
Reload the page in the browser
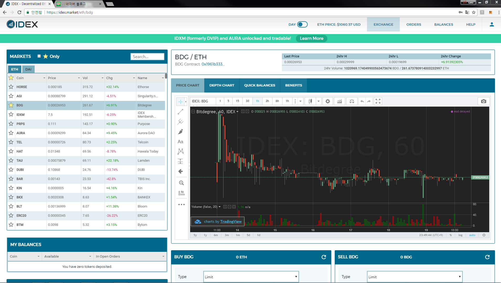pos(19,12)
